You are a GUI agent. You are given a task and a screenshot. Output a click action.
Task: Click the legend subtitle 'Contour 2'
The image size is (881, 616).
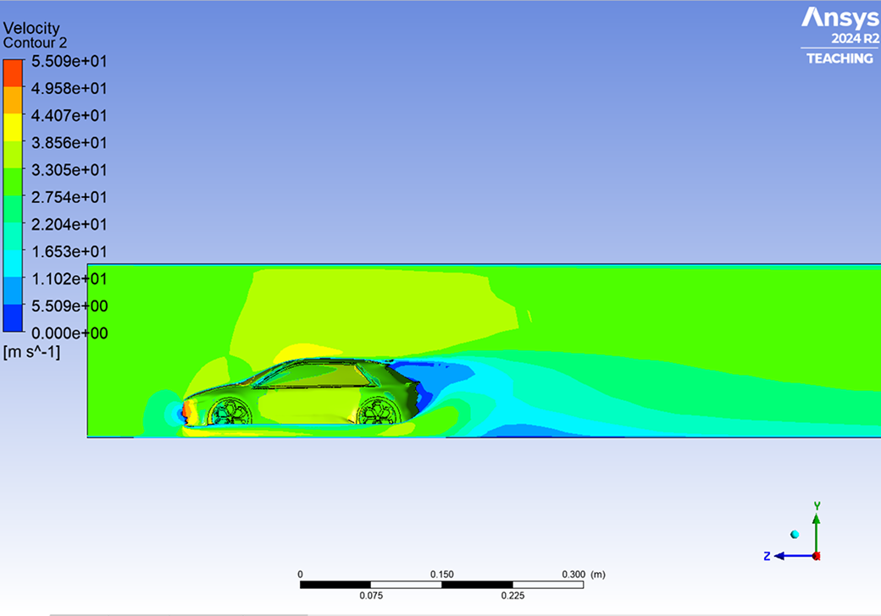coord(35,42)
